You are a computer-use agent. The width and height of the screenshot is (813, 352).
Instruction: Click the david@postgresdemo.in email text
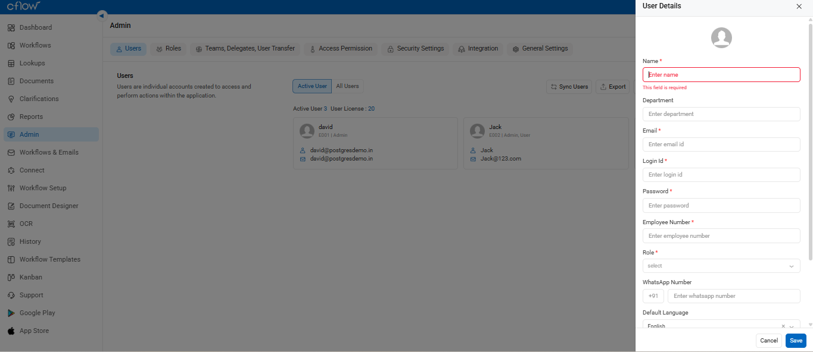click(x=341, y=159)
